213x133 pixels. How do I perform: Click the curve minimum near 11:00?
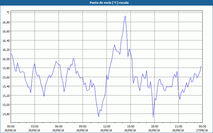pyautogui.click(x=99, y=117)
